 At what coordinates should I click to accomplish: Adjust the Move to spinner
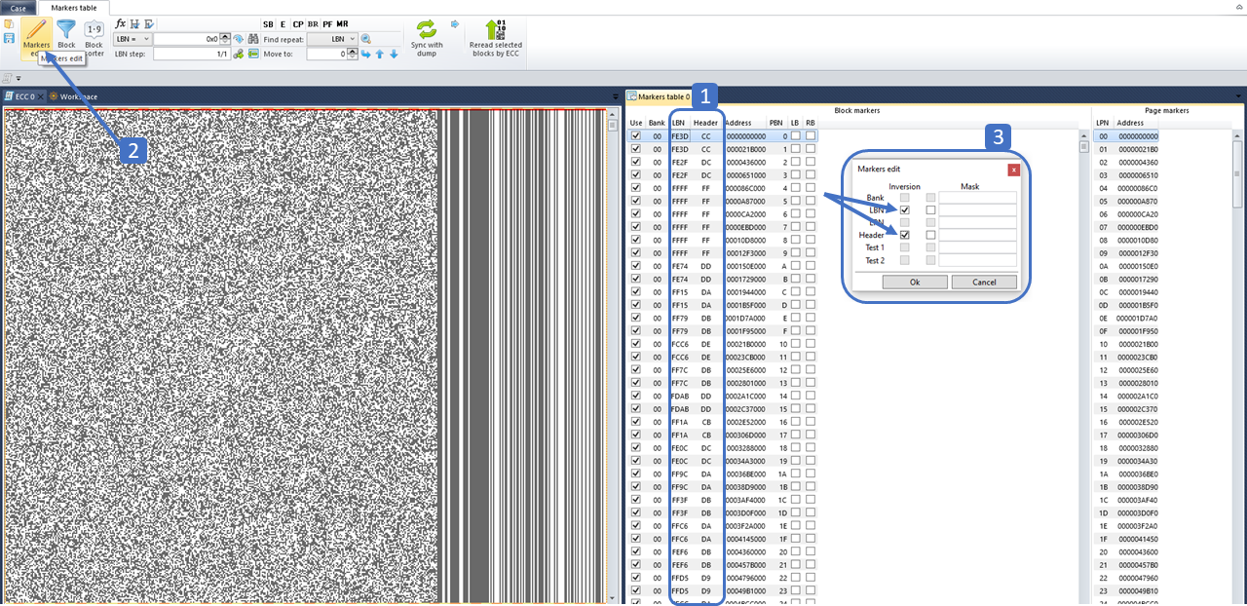353,54
